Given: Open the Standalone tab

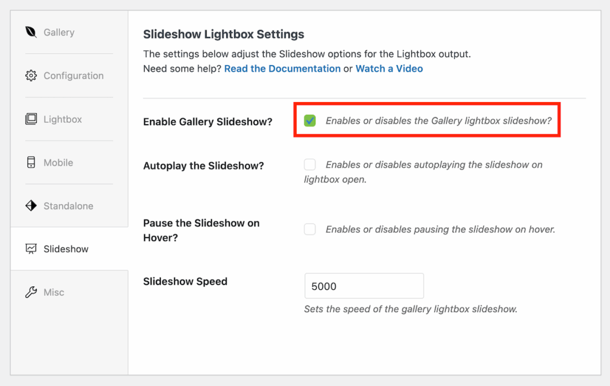Looking at the screenshot, I should click(68, 206).
